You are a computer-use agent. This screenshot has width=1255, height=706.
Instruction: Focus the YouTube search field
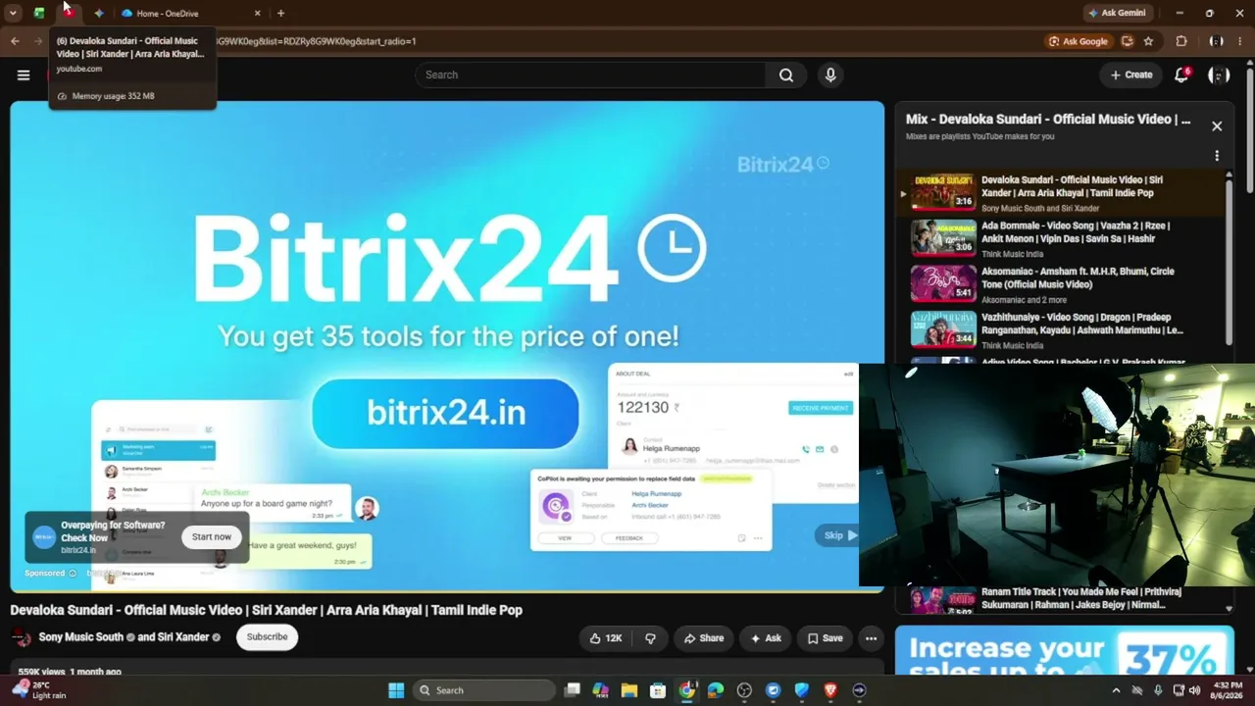pyautogui.click(x=590, y=75)
